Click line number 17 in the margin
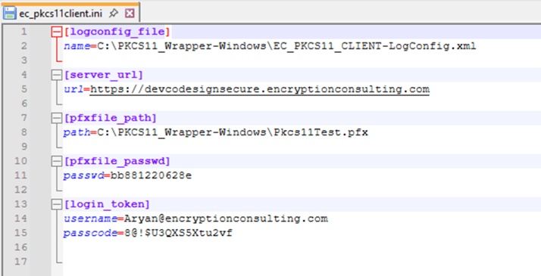541x276 pixels. [20, 262]
